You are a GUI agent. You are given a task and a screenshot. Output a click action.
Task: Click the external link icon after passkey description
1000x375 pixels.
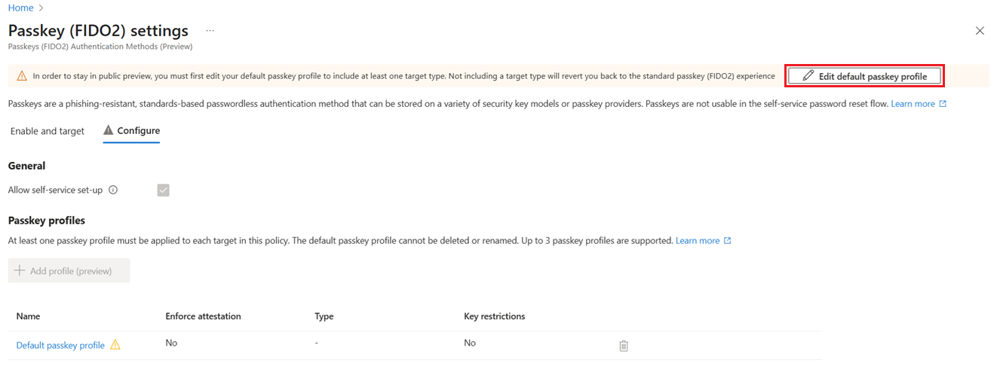943,103
